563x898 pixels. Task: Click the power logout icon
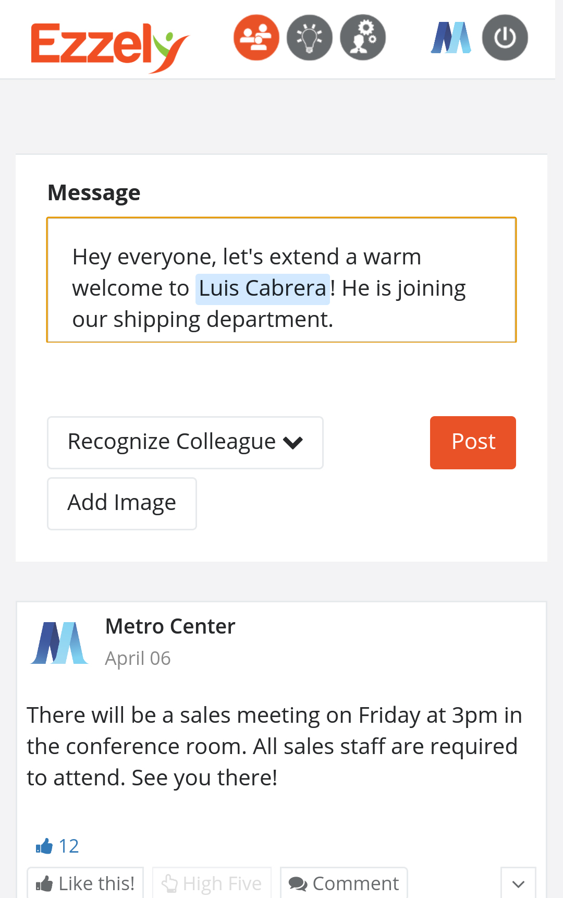click(x=505, y=38)
